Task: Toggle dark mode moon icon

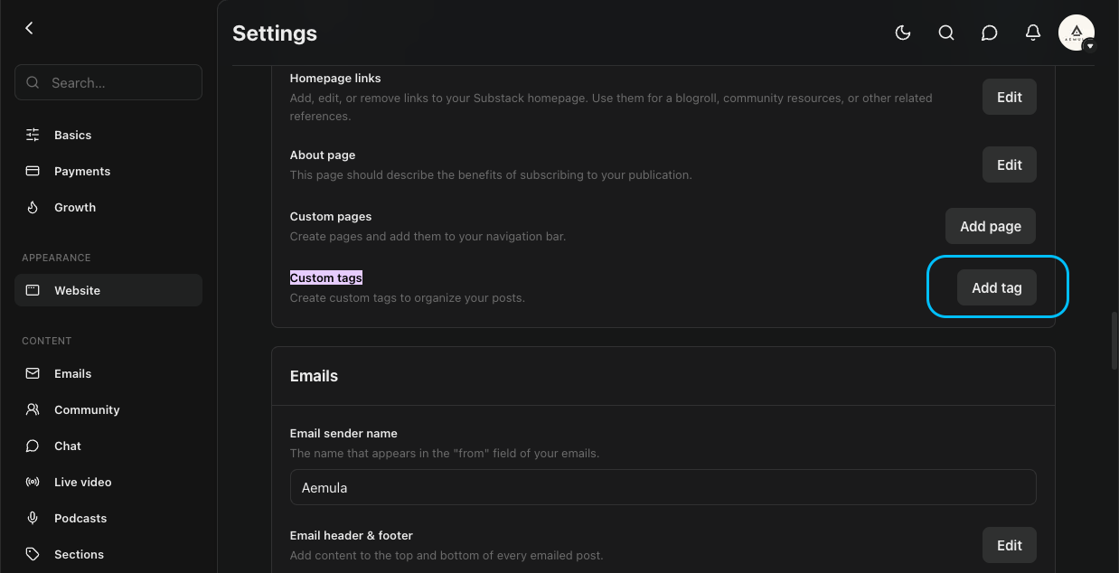Action: 902,33
